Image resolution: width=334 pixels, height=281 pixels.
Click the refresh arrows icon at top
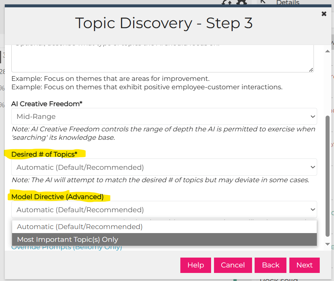tap(226, 2)
